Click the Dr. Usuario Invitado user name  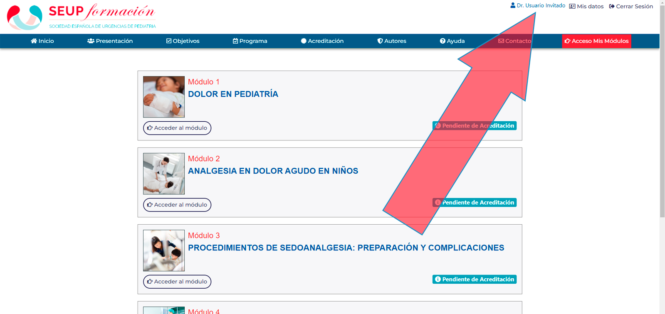click(x=541, y=5)
